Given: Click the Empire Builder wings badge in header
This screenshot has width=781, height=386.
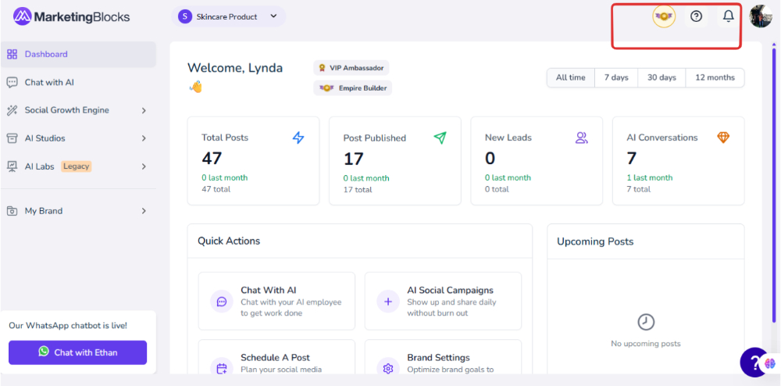Looking at the screenshot, I should tap(664, 16).
